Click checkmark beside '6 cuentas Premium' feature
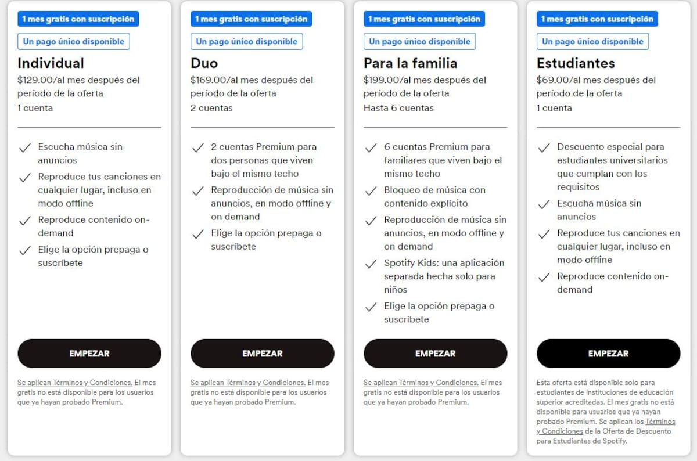This screenshot has height=461, width=697. click(371, 147)
